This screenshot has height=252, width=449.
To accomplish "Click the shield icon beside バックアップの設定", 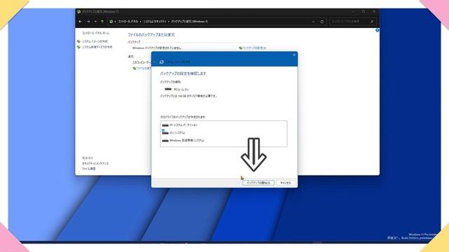I will (241, 48).
